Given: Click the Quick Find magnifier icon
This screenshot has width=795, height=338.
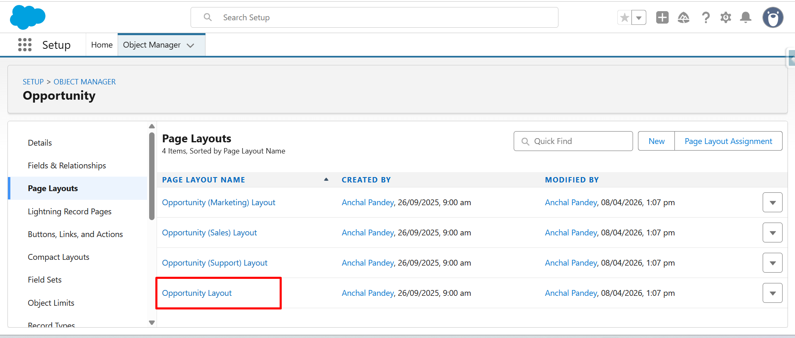Looking at the screenshot, I should pos(525,141).
